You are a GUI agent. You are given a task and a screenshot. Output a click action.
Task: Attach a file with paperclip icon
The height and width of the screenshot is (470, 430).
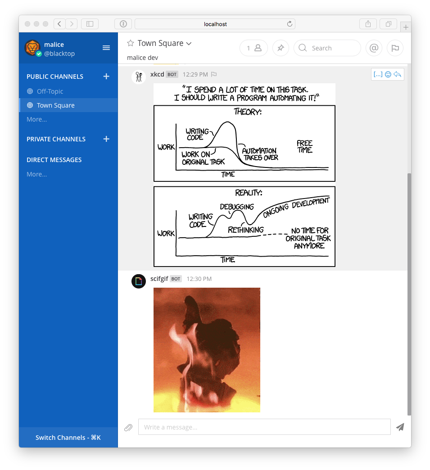[128, 427]
